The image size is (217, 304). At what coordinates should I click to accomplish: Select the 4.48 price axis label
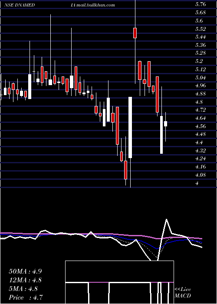coord(201,134)
